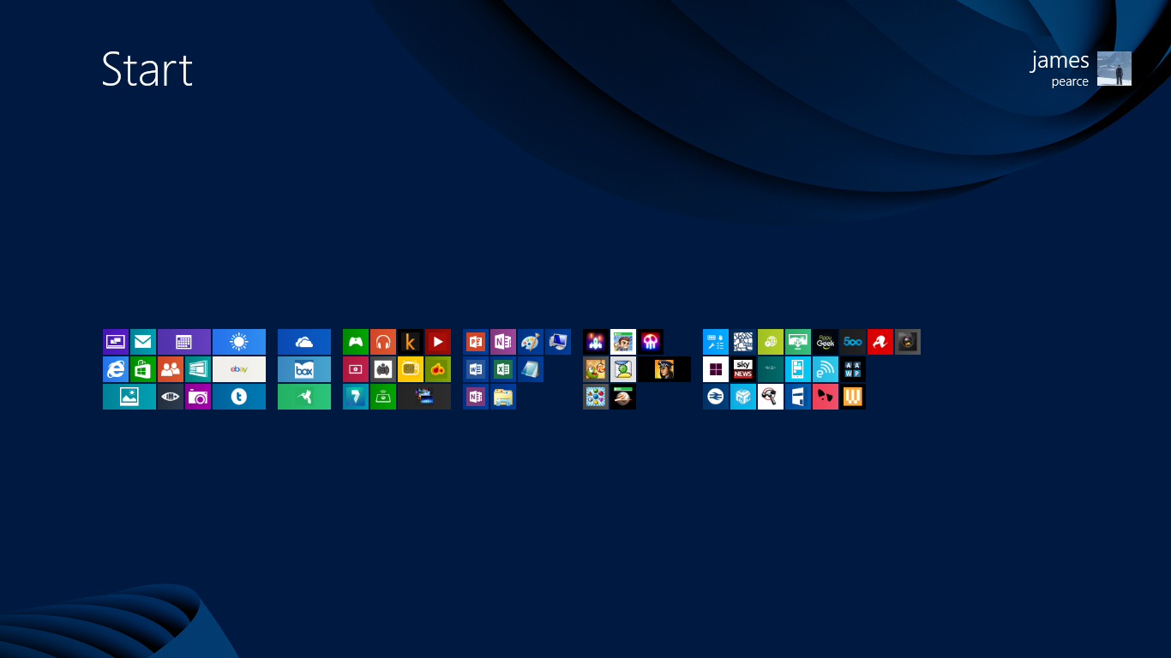
Task: Click the user account picture
Action: point(1114,69)
